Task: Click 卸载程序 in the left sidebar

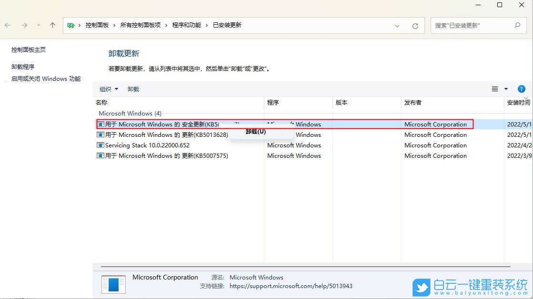Action: tap(23, 67)
